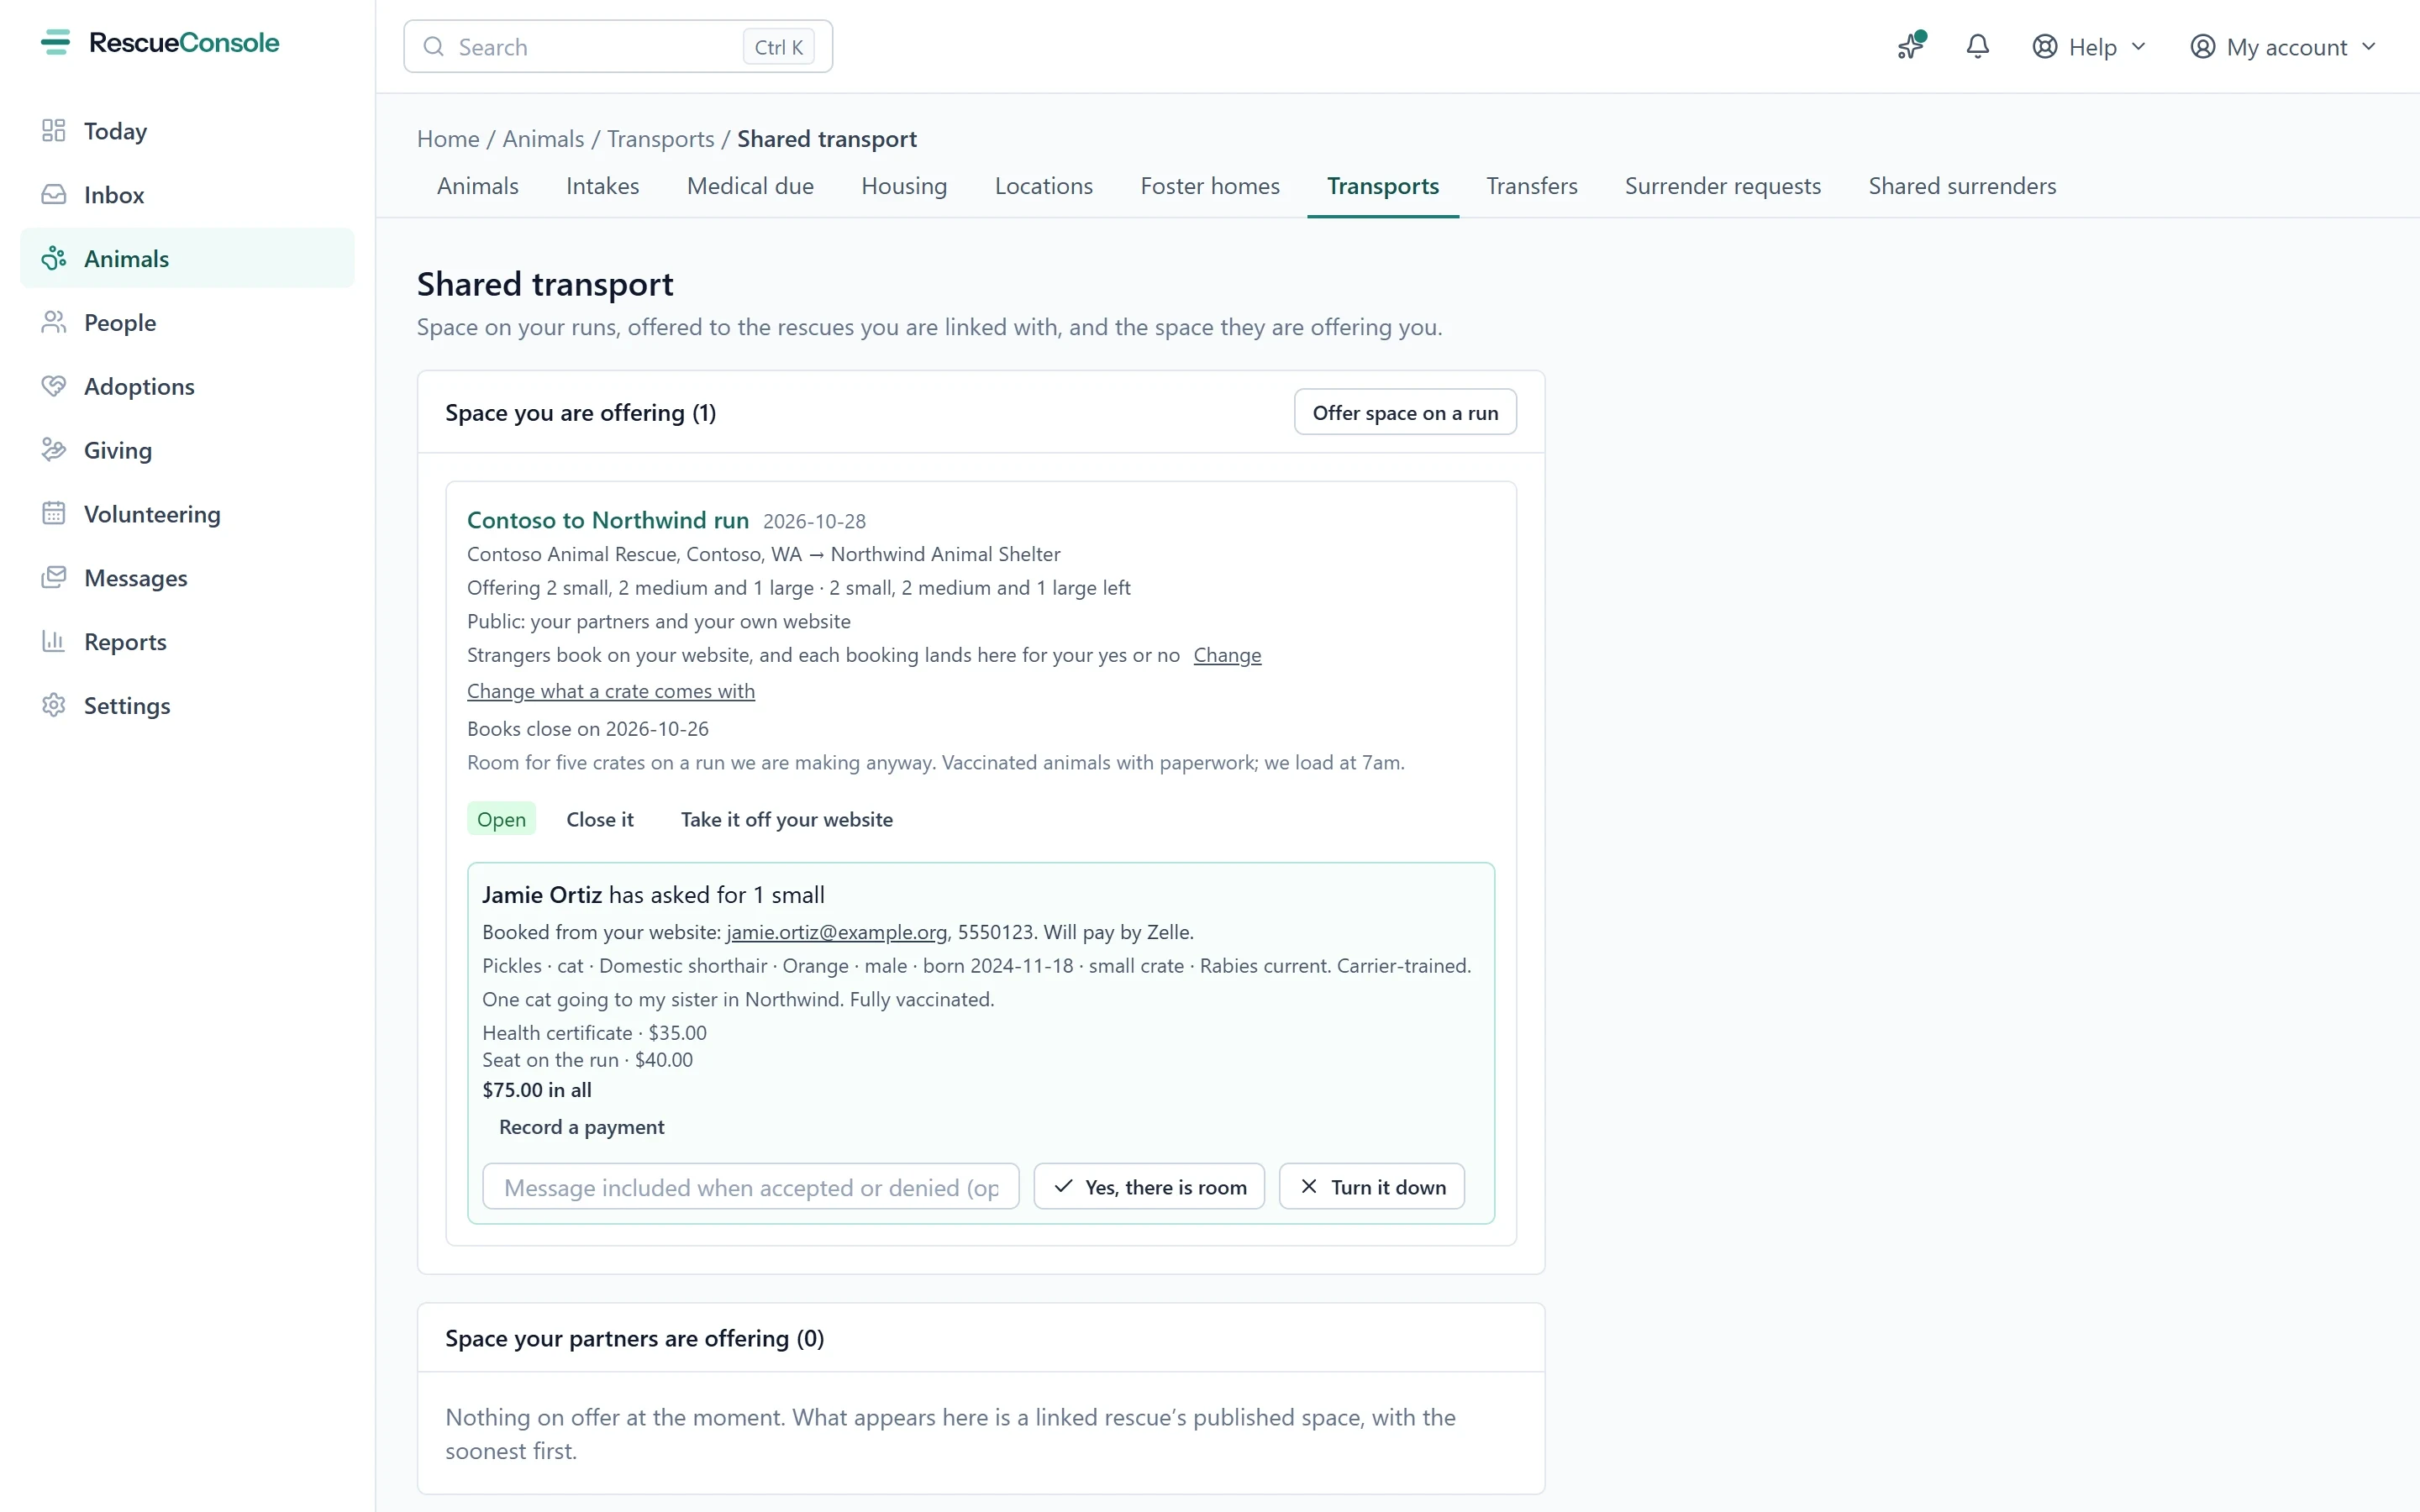
Task: Click the Change link after yes or no
Action: (1227, 655)
